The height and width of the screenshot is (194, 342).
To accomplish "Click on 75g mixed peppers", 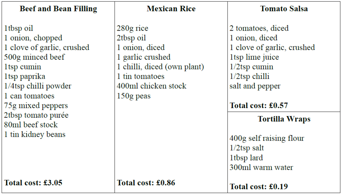I will [x=36, y=106].
